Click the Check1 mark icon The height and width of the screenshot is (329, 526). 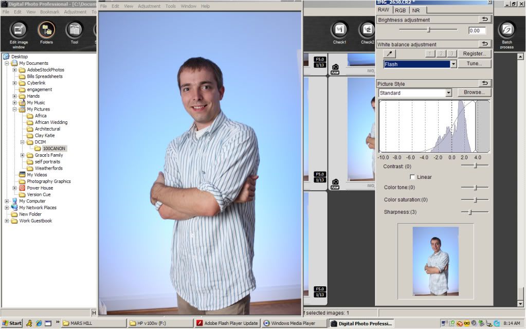click(340, 29)
